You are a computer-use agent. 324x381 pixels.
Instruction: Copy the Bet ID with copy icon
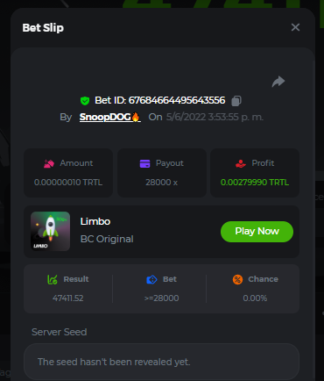[236, 101]
